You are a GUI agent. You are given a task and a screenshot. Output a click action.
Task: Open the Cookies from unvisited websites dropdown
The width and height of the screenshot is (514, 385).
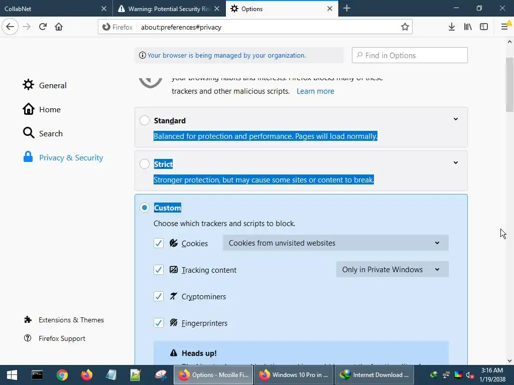tap(336, 243)
